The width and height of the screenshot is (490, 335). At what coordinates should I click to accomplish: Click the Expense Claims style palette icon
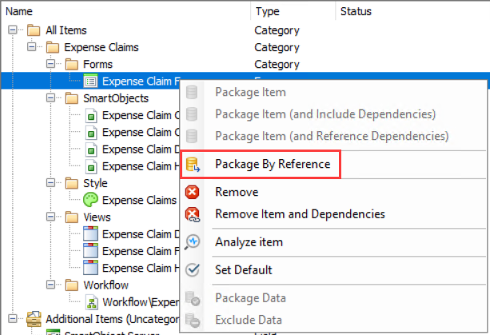tap(91, 200)
